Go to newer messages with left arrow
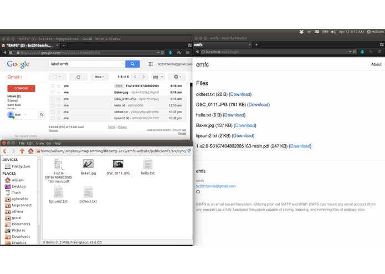The height and width of the screenshot is (274, 385). 135,77
